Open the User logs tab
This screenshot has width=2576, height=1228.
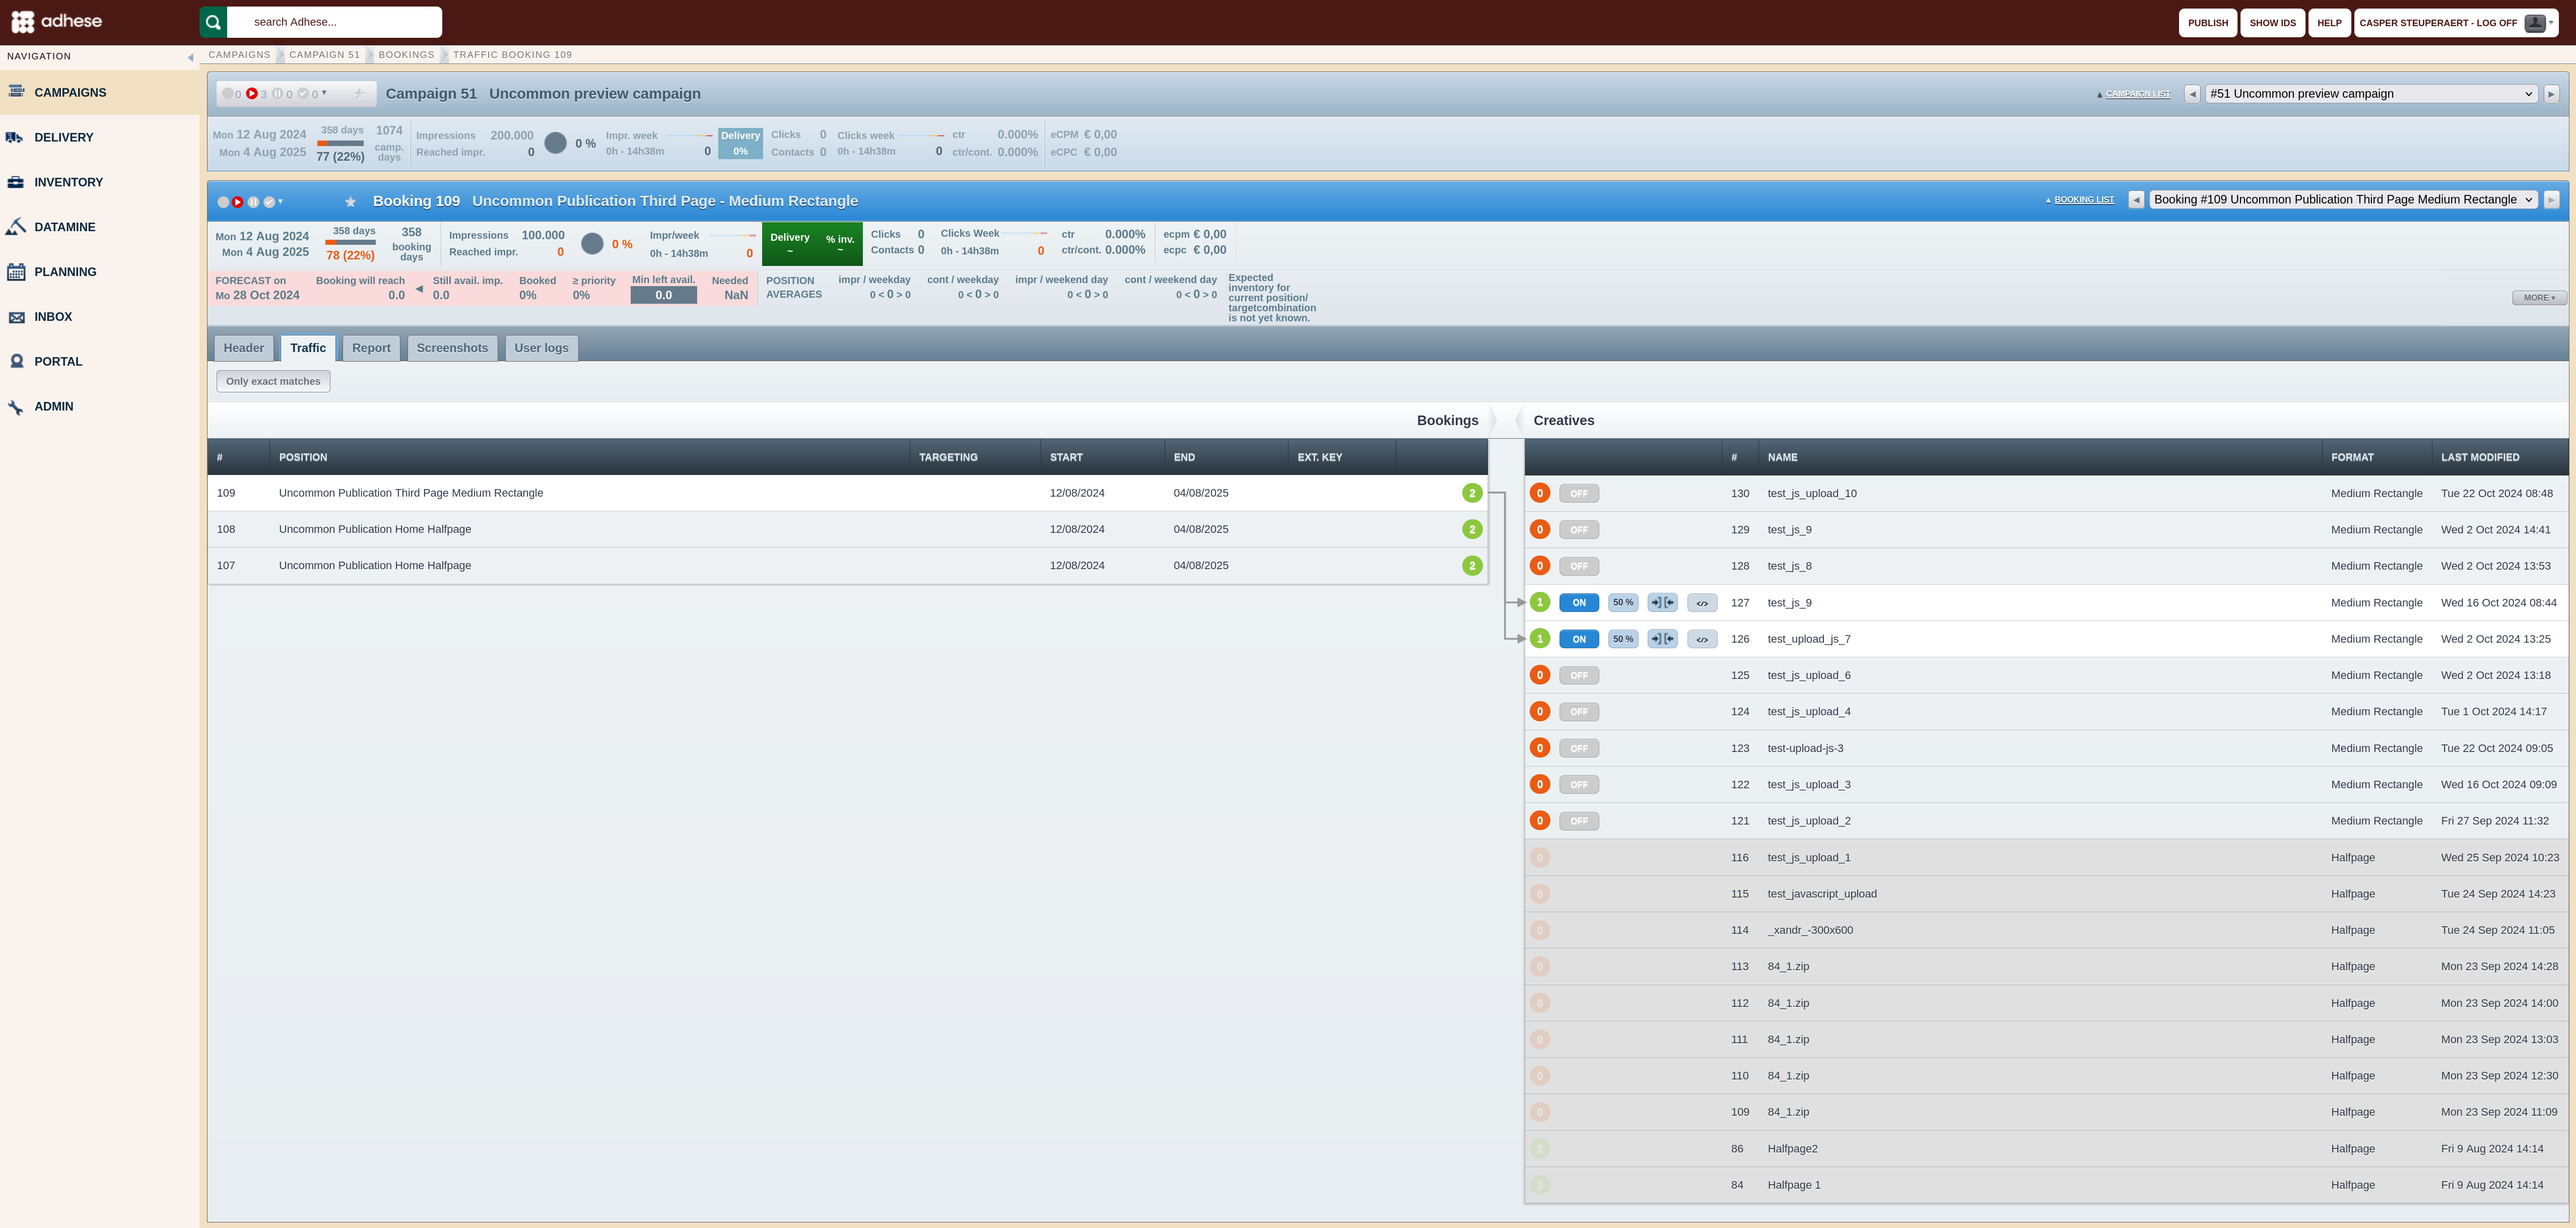tap(541, 348)
